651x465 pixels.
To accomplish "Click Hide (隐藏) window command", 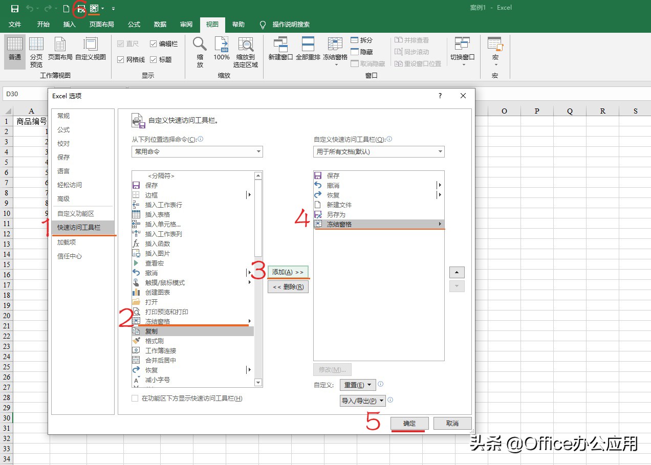I will [x=362, y=52].
